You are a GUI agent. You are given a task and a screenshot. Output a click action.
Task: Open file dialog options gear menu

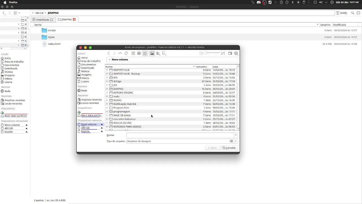click(x=236, y=53)
